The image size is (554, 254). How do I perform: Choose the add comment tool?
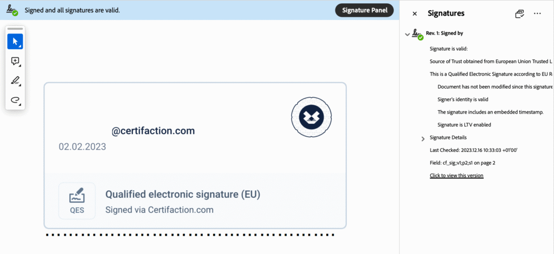15,62
